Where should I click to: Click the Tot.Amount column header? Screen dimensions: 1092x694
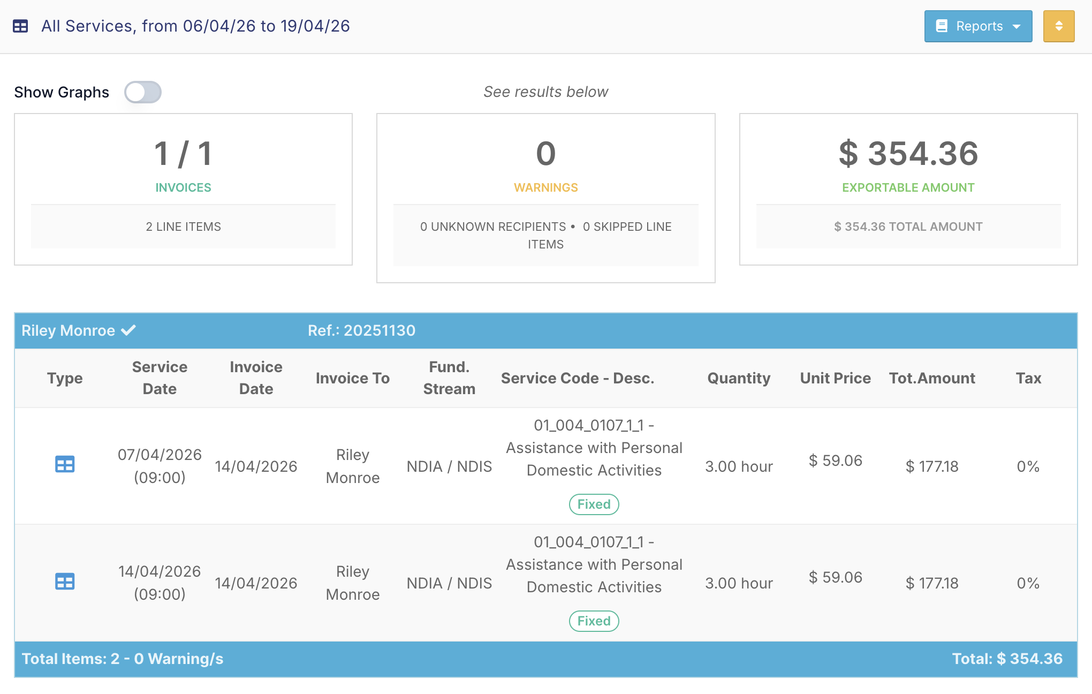932,379
